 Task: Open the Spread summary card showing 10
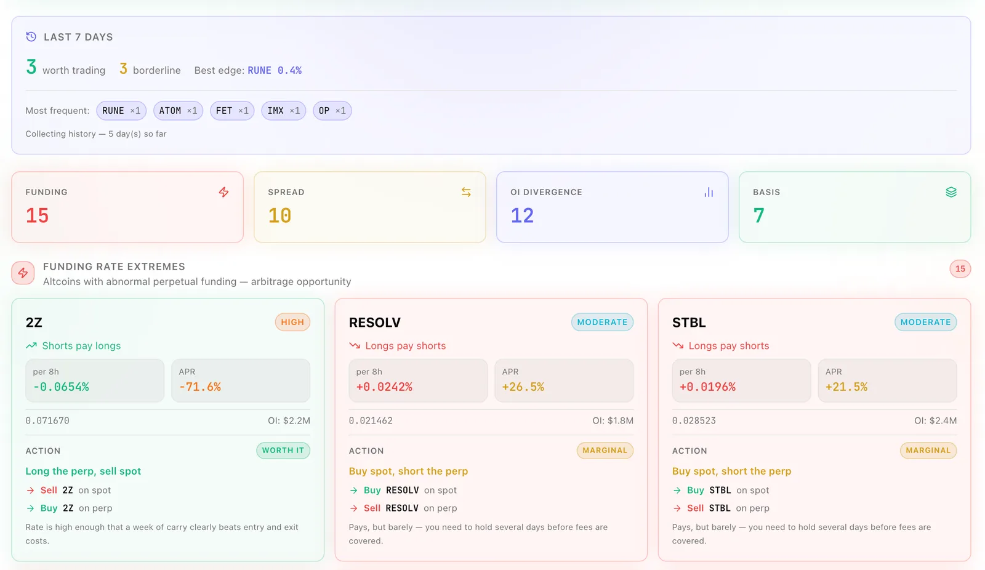coord(370,207)
